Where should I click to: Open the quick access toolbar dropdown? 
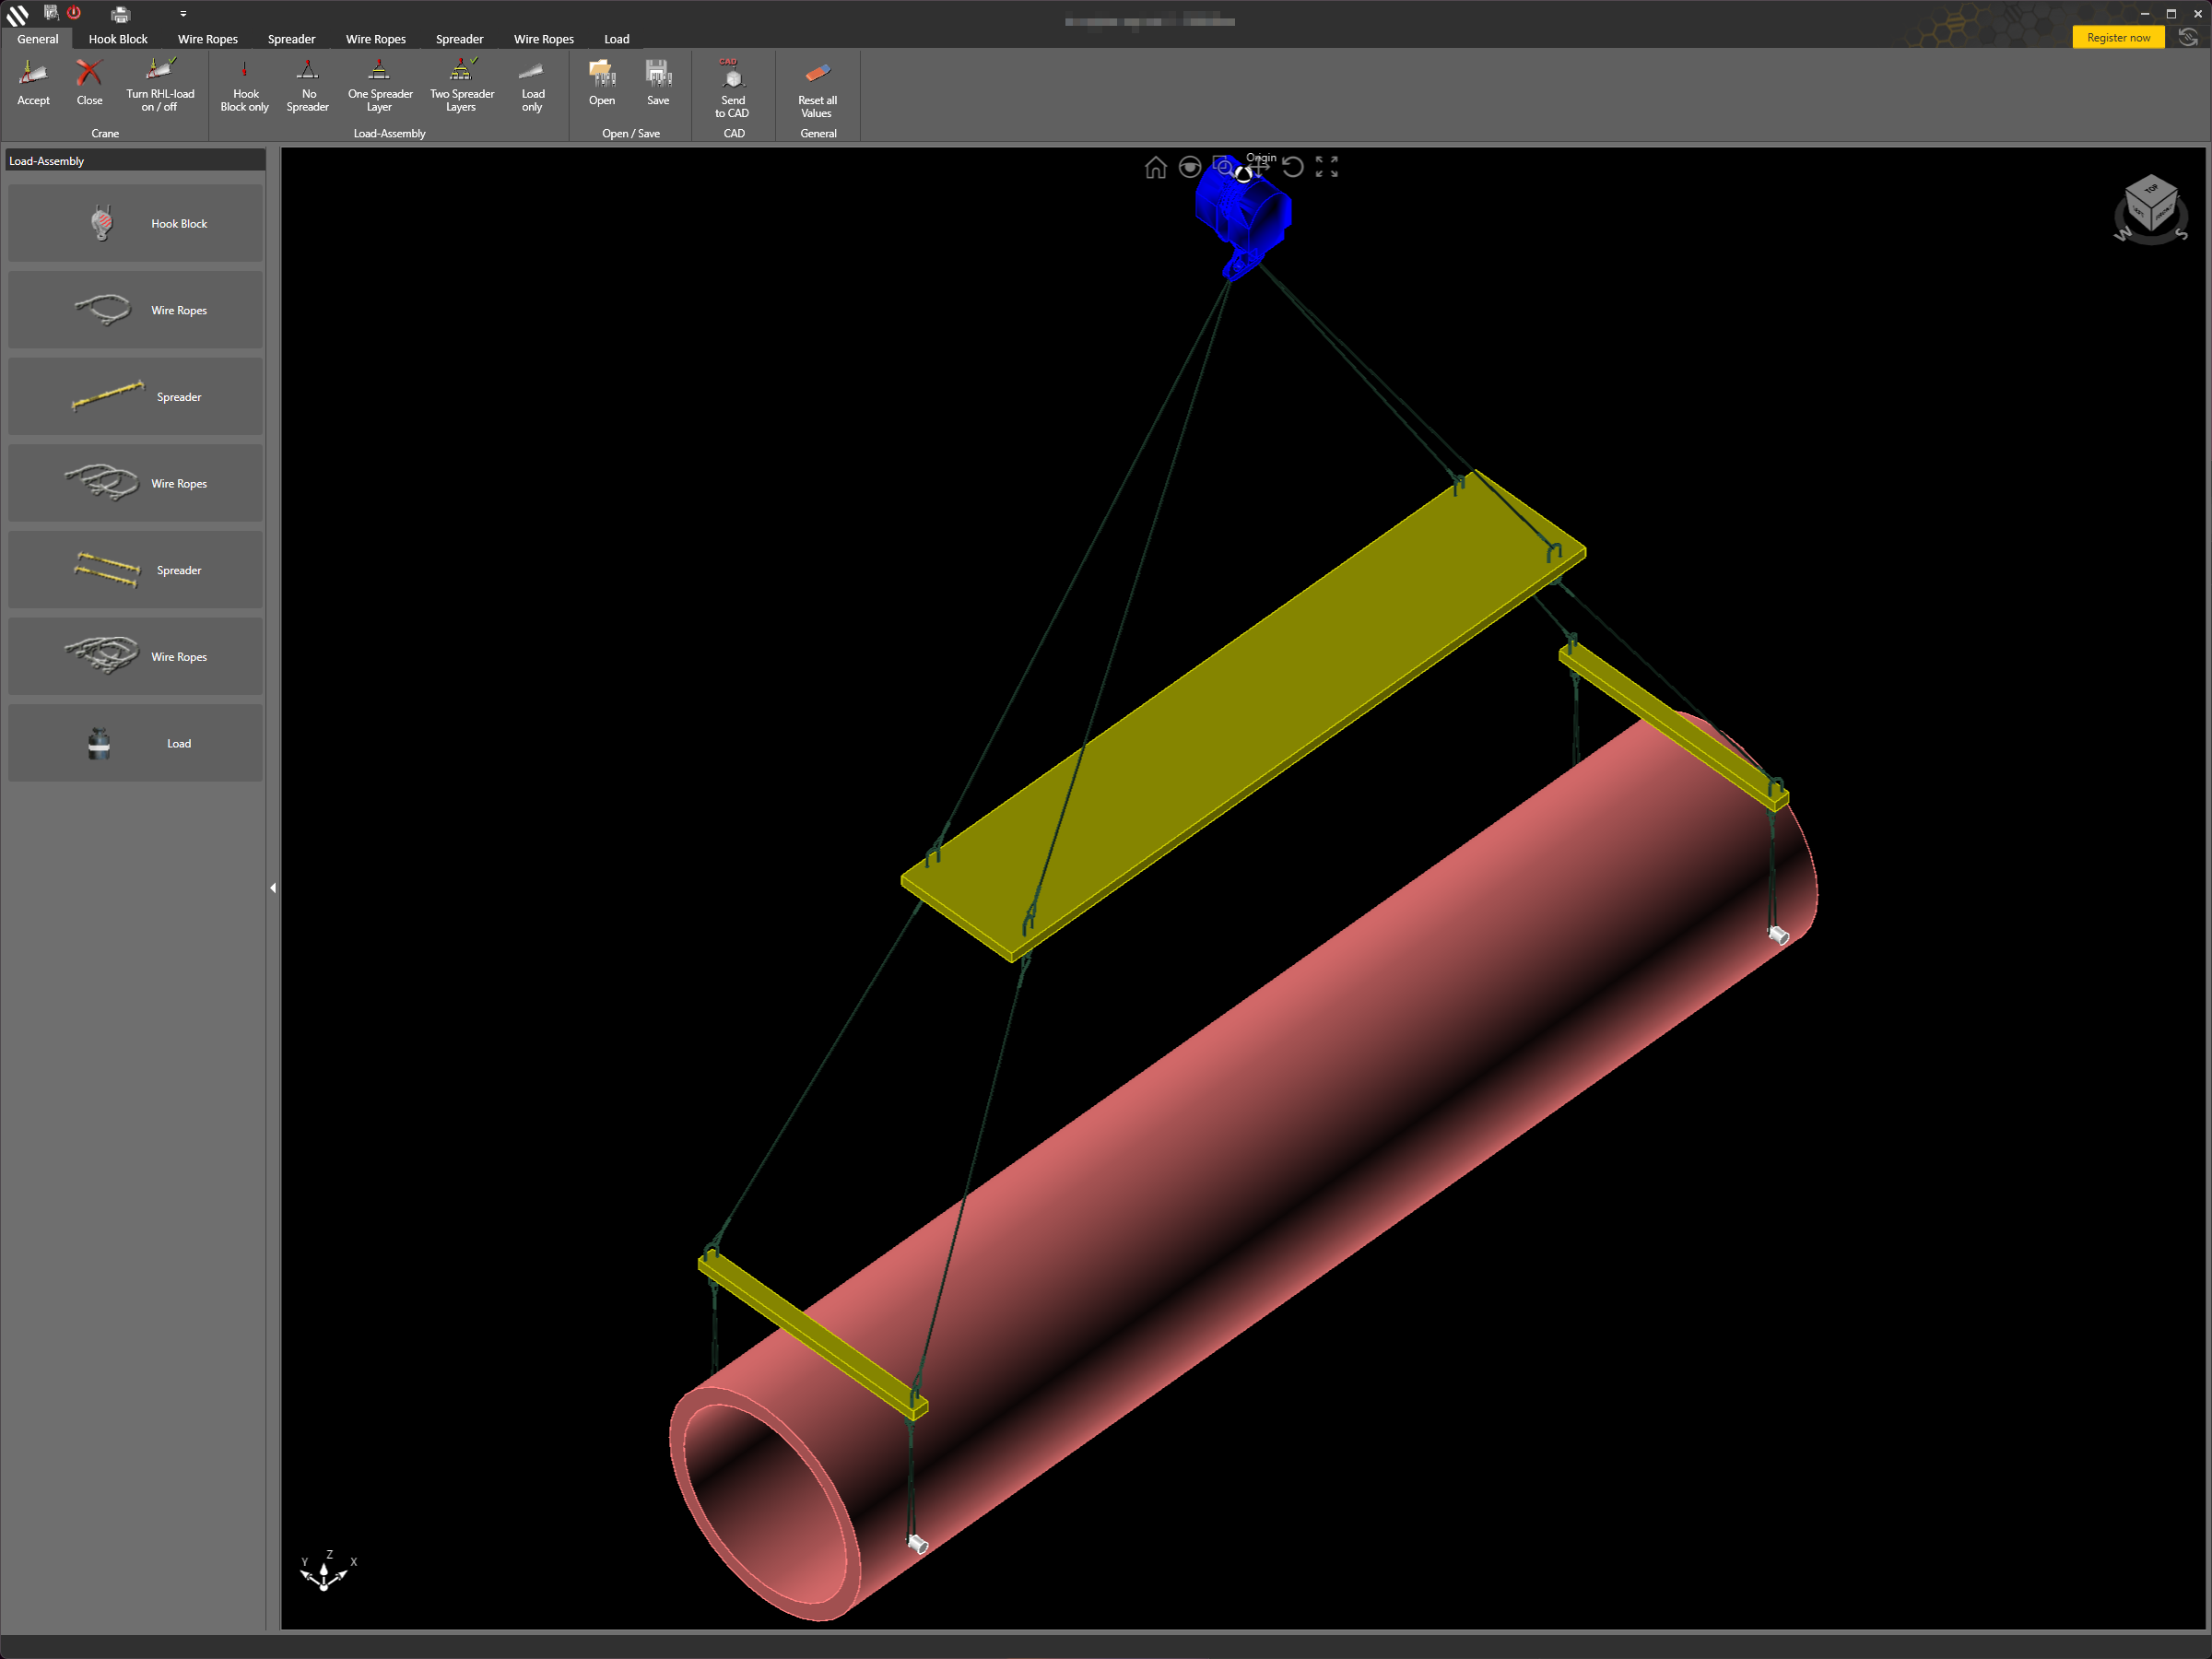tap(183, 14)
